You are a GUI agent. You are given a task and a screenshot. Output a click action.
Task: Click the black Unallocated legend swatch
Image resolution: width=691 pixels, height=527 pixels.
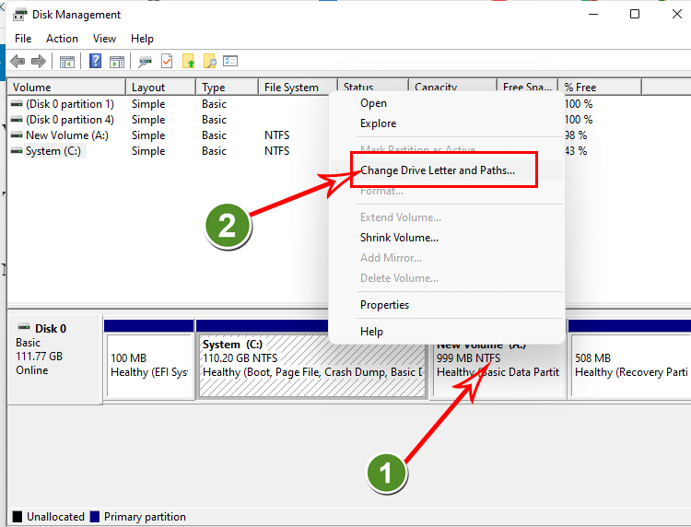pos(18,517)
